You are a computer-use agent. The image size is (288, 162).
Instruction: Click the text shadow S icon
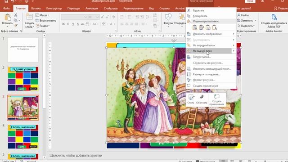[78, 24]
